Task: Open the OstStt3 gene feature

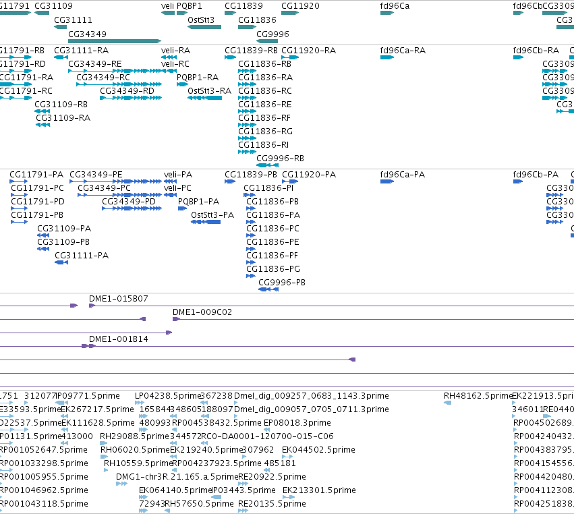Action: pyautogui.click(x=204, y=27)
